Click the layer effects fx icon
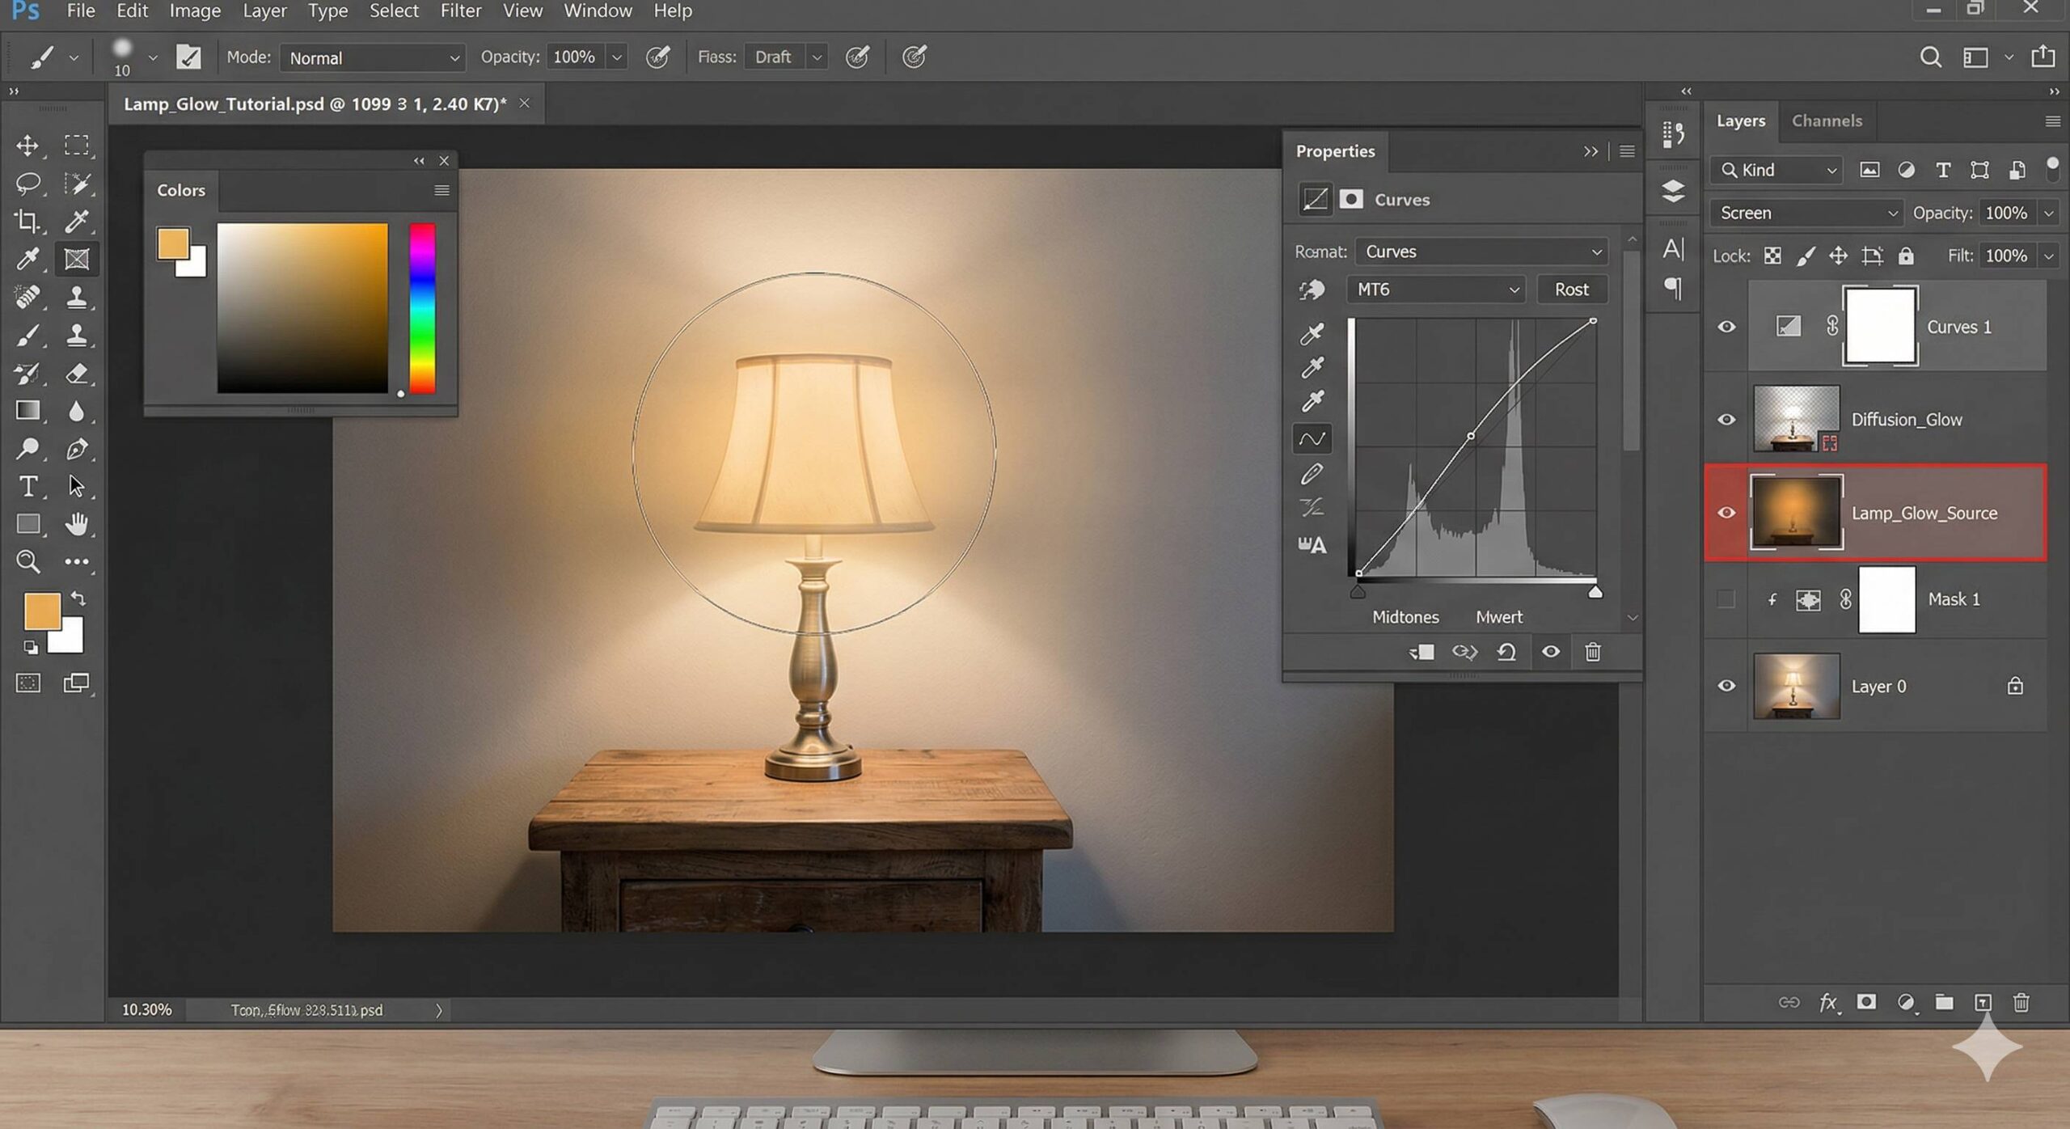 [1828, 1003]
